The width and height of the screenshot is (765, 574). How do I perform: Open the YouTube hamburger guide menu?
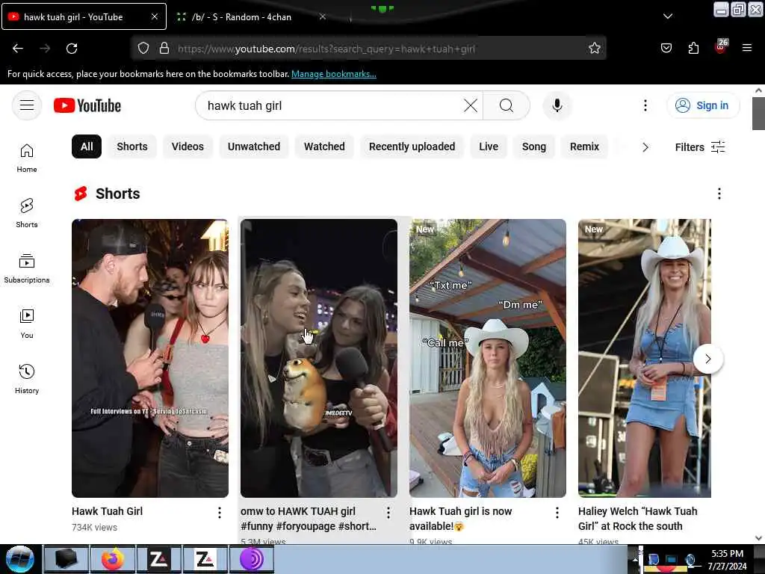click(27, 105)
